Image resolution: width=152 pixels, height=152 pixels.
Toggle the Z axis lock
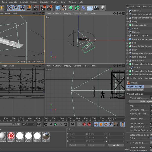click(22, 8)
